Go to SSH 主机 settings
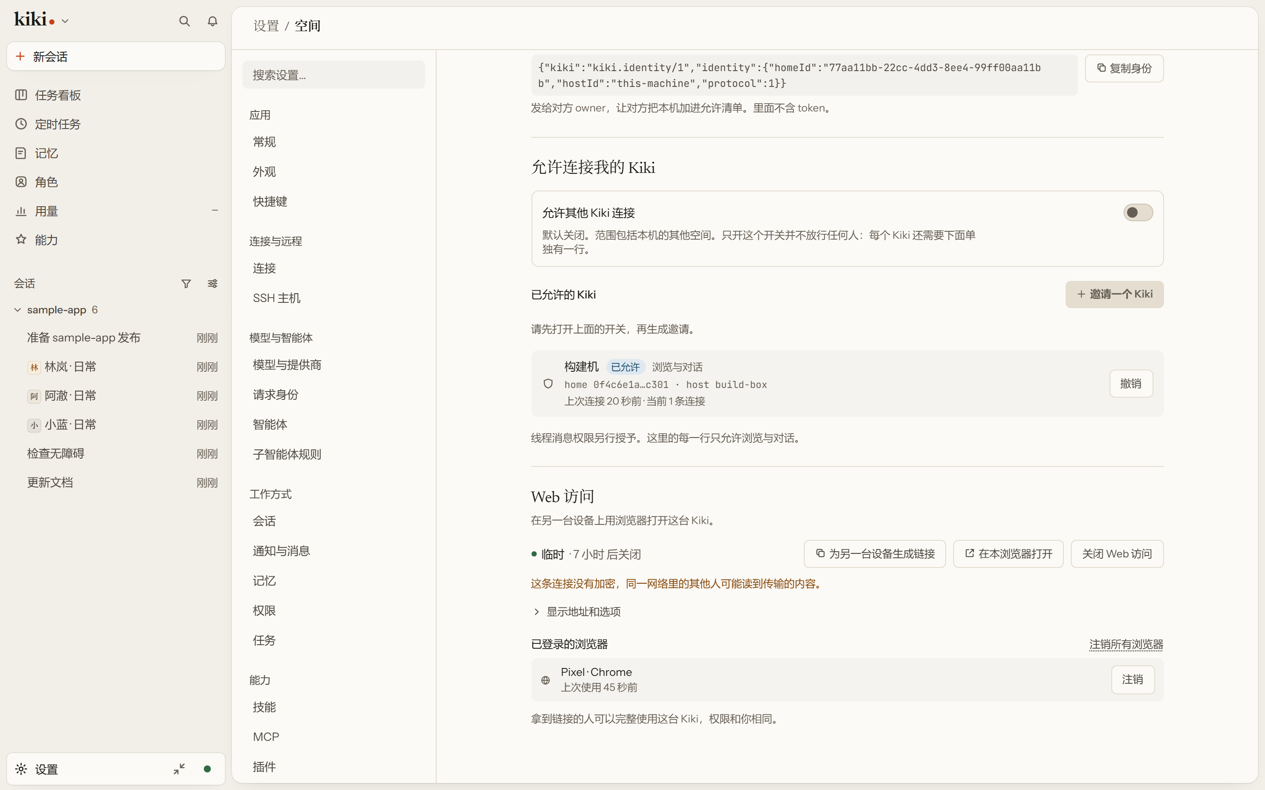 (x=333, y=298)
